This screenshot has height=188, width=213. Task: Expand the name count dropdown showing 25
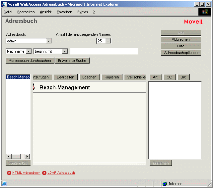(108, 41)
